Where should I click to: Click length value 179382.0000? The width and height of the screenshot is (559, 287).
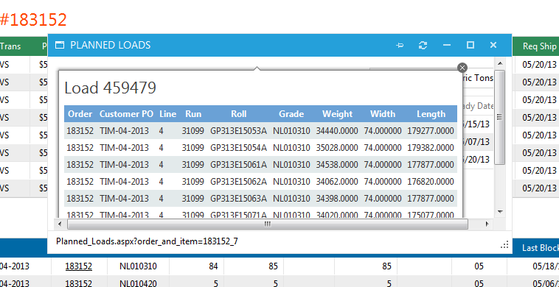431,148
